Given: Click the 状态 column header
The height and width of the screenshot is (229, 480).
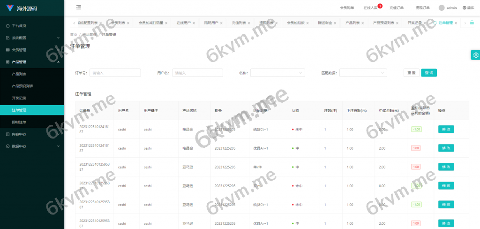Looking at the screenshot, I should 295,110.
